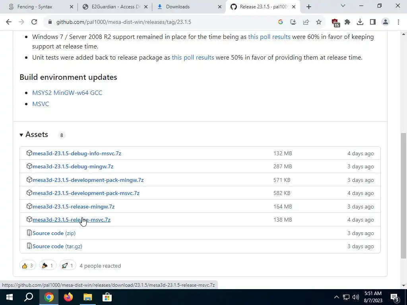Click package icon beside debug-info-msvc.7z

[29, 153]
